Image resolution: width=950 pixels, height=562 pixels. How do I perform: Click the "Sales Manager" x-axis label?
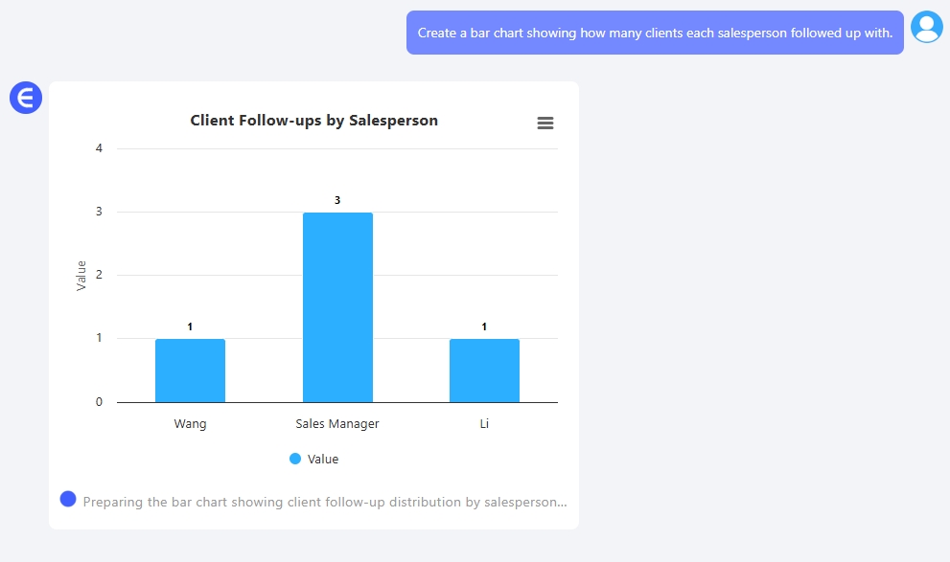point(337,423)
